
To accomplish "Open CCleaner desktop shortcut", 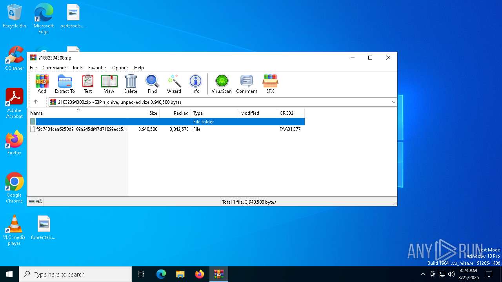I will pyautogui.click(x=15, y=59).
